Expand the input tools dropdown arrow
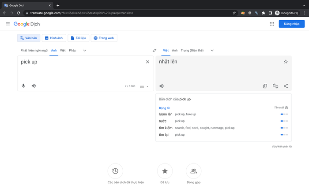Screen dimensions: 309x193 pyautogui.click(x=147, y=86)
